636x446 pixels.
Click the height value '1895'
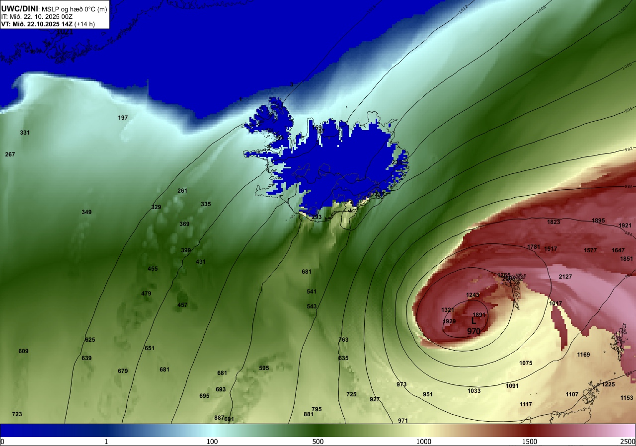coord(598,221)
